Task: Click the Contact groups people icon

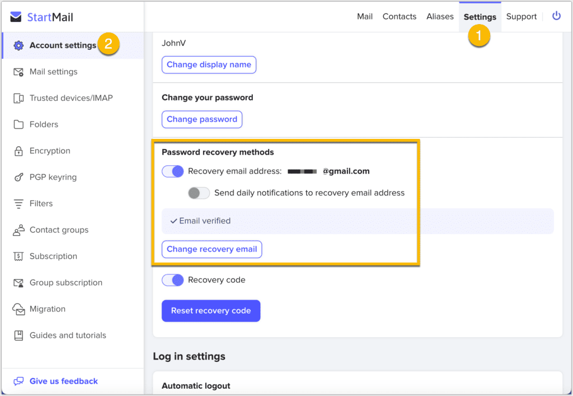Action: tap(18, 230)
